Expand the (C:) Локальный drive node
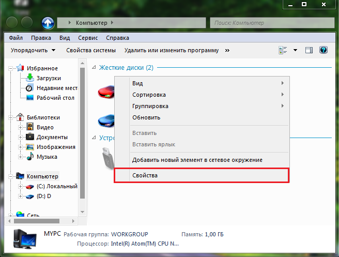 (x=20, y=187)
